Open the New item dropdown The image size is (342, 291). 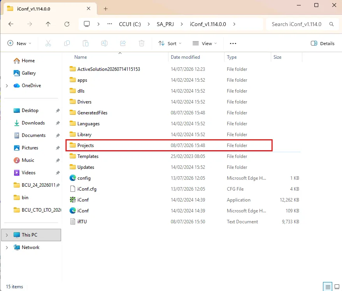[19, 44]
